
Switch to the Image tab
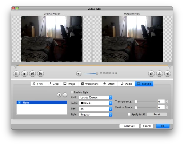69,84
